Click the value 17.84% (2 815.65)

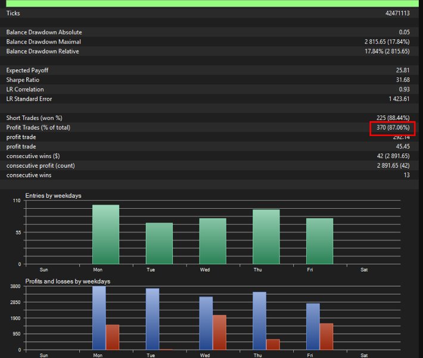[387, 51]
